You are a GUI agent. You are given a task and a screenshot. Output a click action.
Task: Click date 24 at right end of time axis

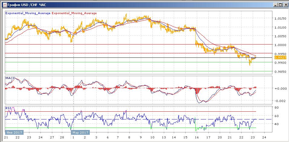click(264, 137)
